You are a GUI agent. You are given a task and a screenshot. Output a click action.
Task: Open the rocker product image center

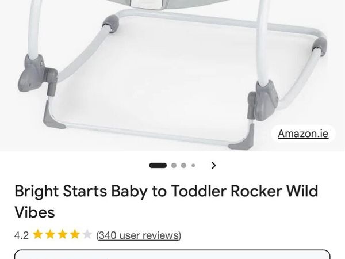[x=172, y=75]
